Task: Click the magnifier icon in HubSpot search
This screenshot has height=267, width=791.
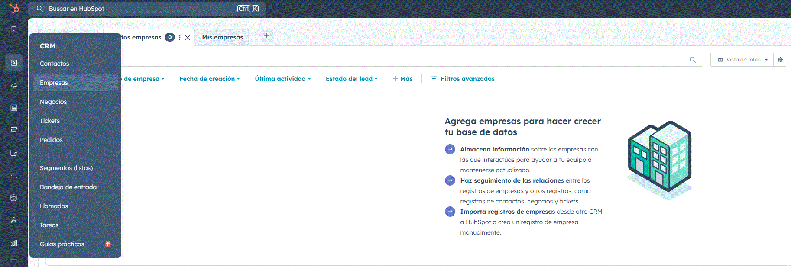Action: pyautogui.click(x=40, y=9)
